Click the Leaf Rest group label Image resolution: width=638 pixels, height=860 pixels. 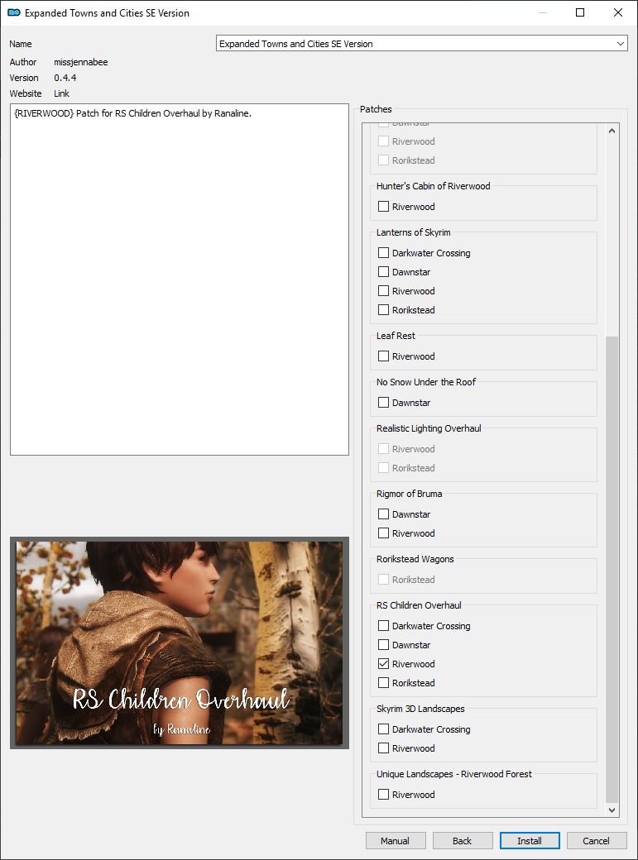tap(396, 336)
